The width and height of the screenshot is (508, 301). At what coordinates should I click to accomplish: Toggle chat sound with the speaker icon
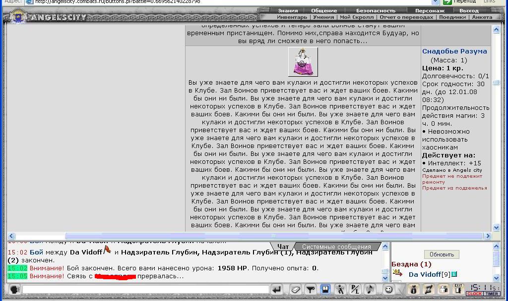370,289
